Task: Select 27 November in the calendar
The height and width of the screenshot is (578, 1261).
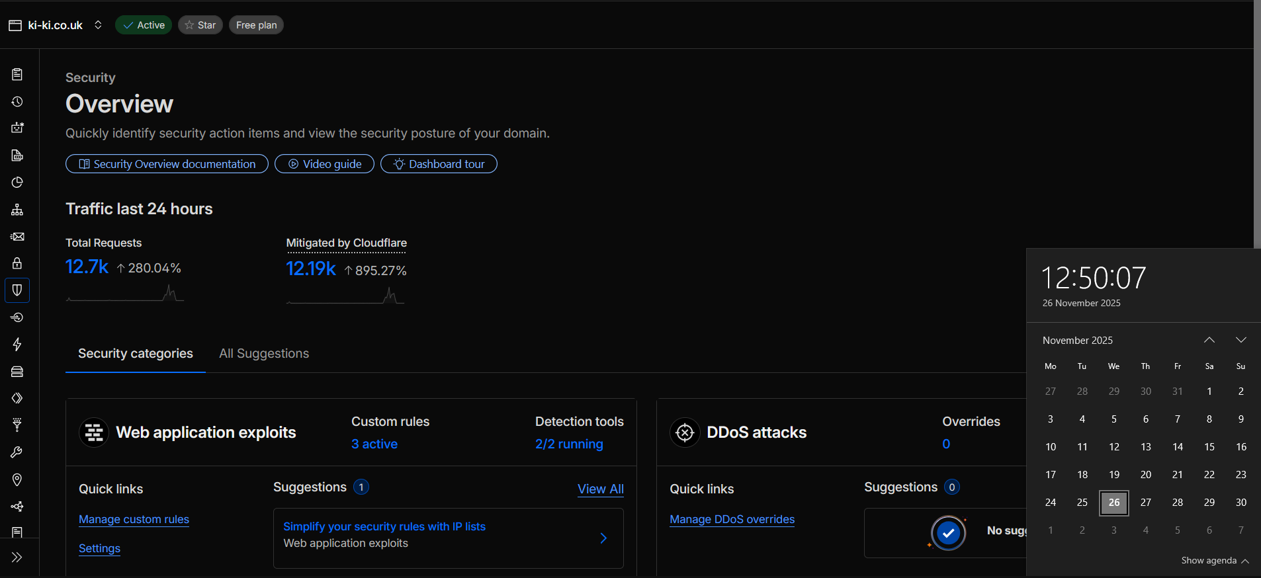Action: tap(1145, 503)
